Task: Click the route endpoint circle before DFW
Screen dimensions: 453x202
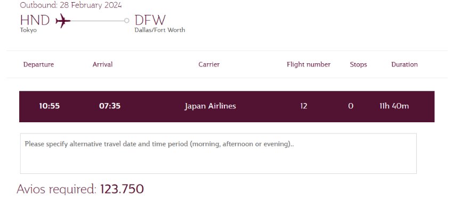Action: coord(126,20)
